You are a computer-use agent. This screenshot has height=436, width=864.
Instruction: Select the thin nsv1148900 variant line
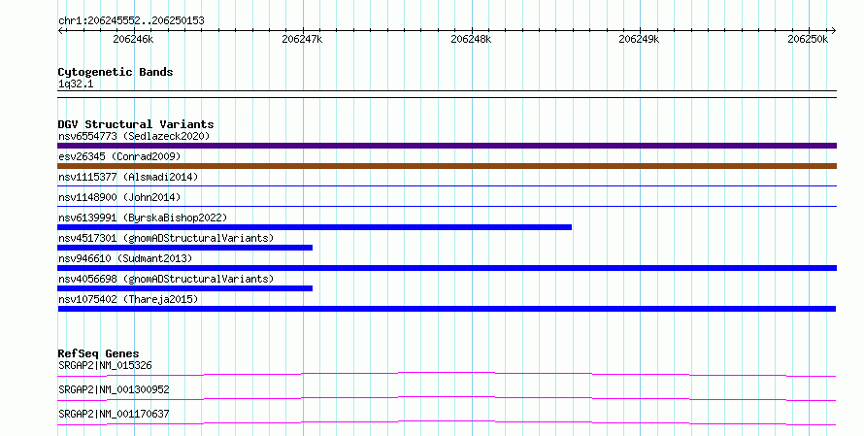click(x=447, y=207)
